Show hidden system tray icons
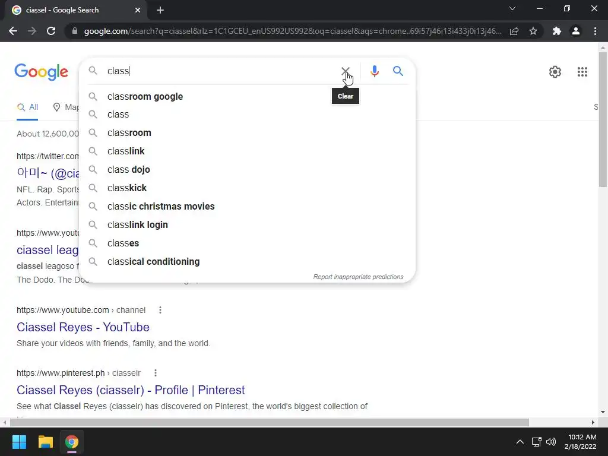 tap(520, 442)
